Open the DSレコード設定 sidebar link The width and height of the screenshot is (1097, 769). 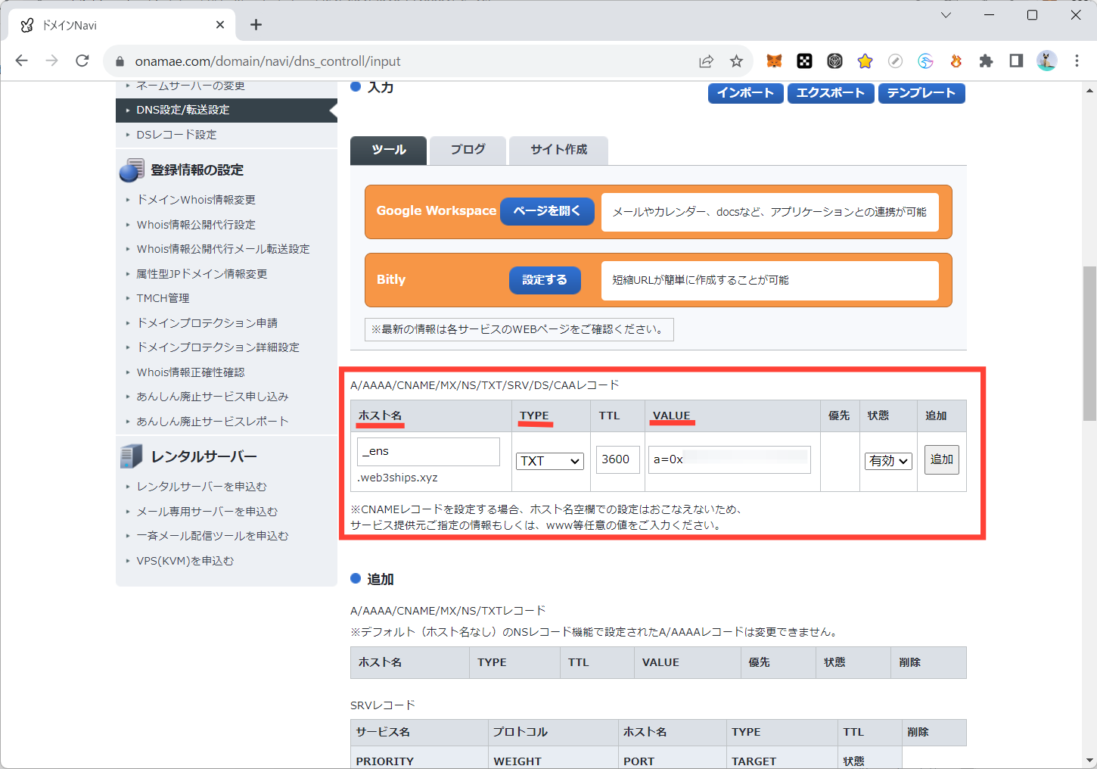[x=176, y=135]
